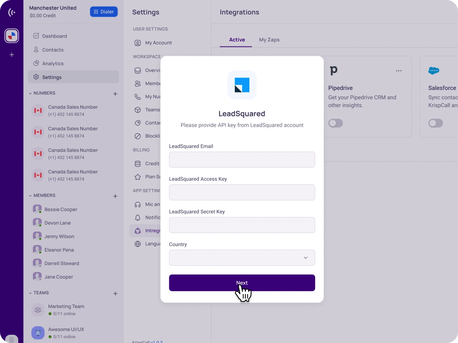The width and height of the screenshot is (458, 343).
Task: Click the Mic and audio headphones icon
Action: [138, 204]
